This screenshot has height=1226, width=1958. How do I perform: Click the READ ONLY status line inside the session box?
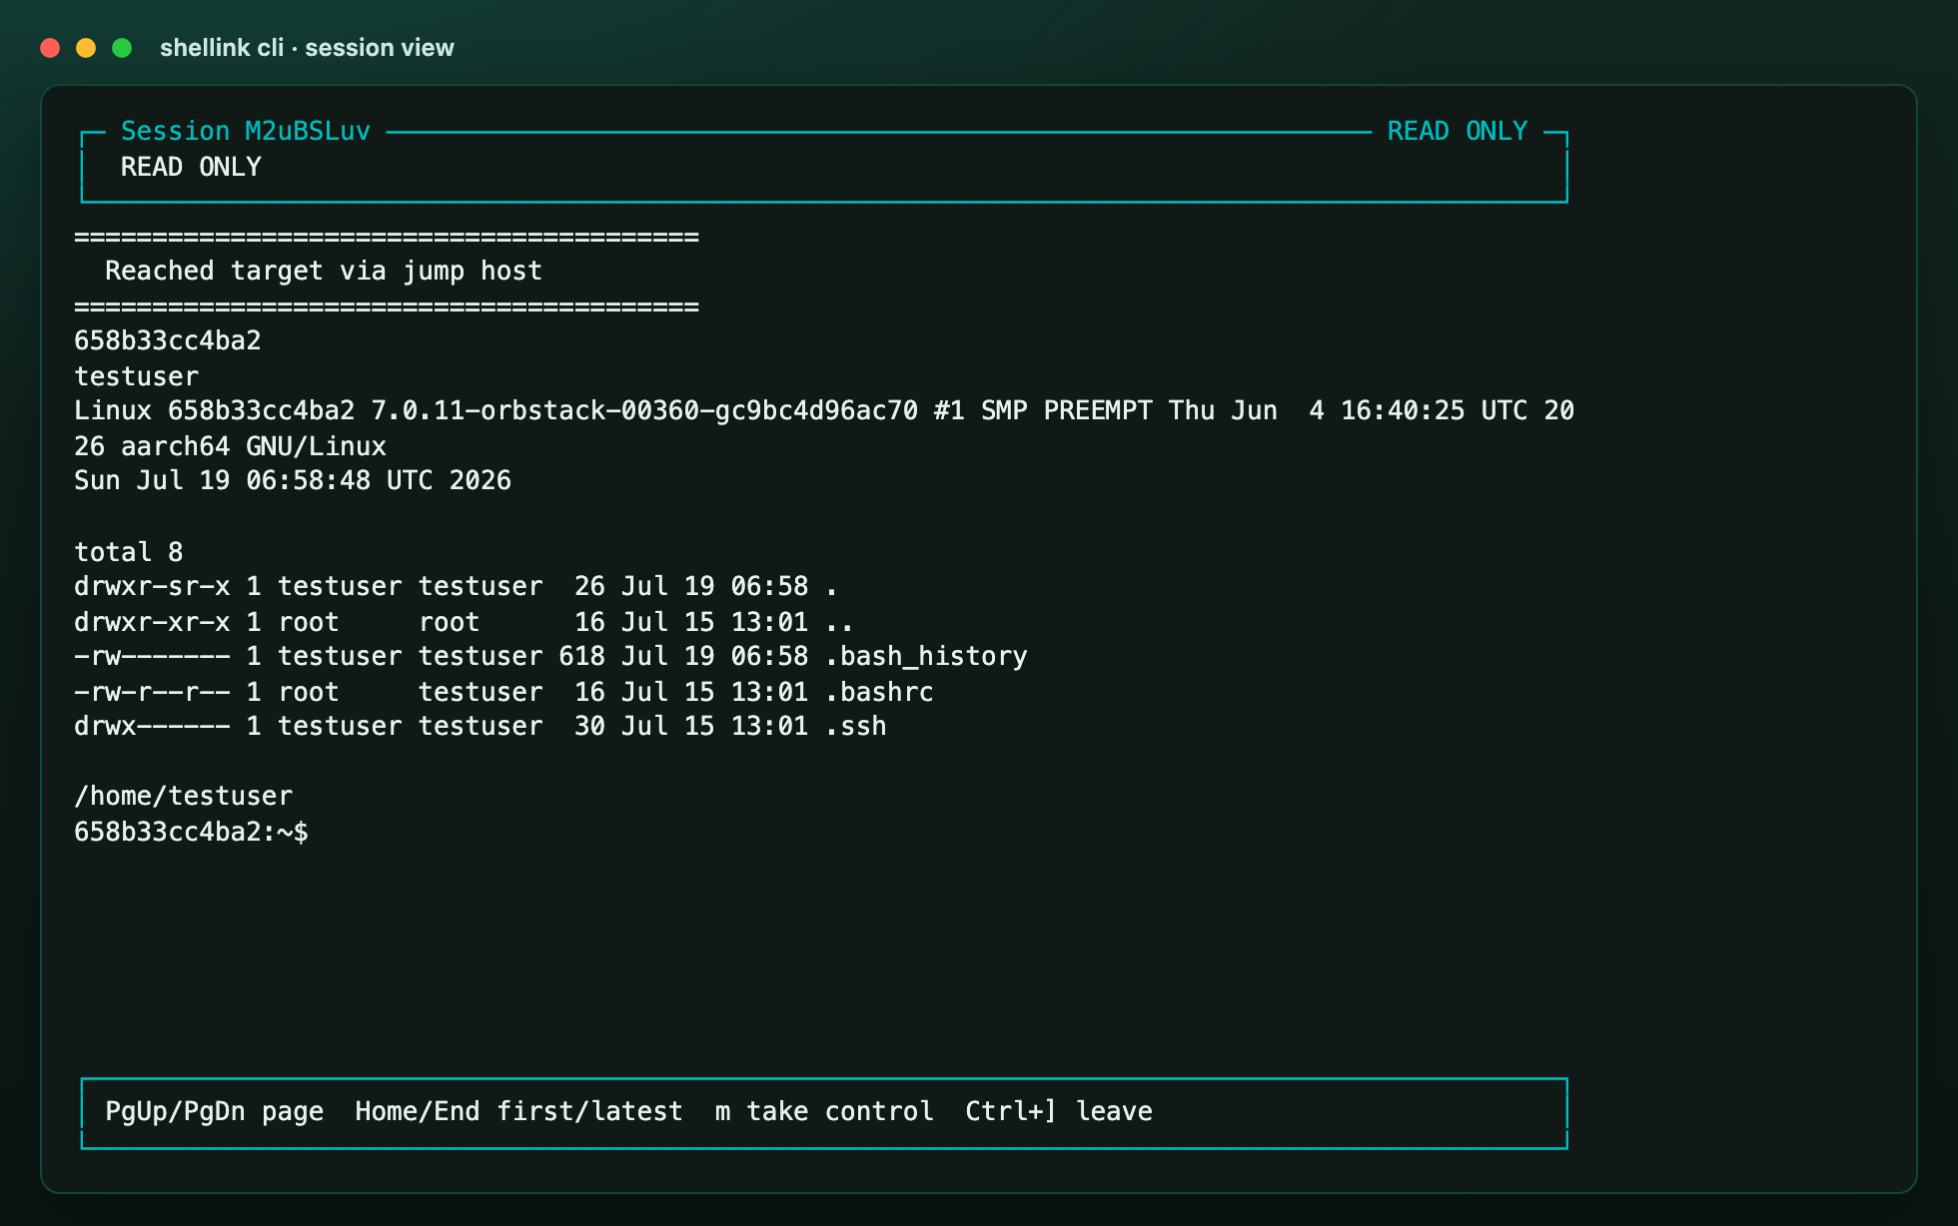pyautogui.click(x=191, y=167)
